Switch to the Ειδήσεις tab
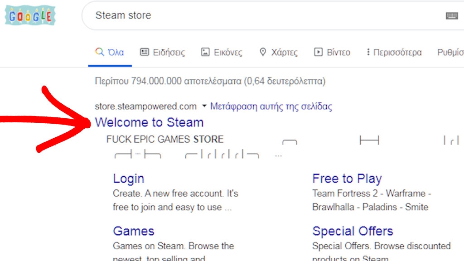 (x=163, y=53)
